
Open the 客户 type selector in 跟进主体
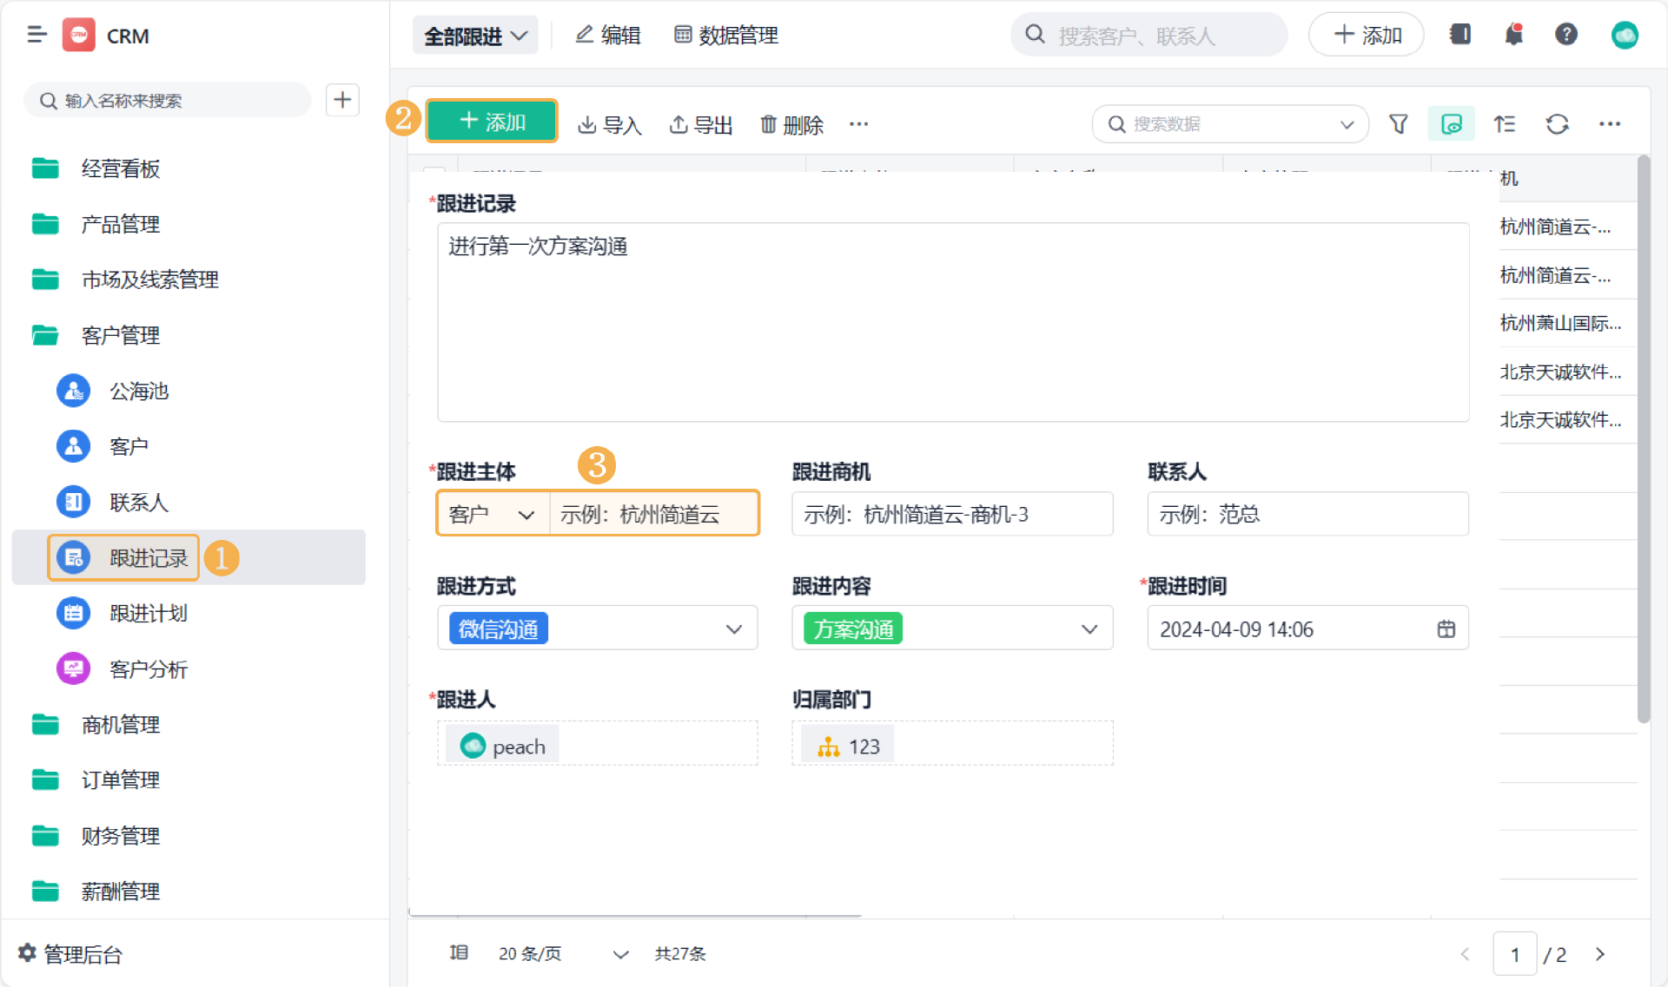[x=492, y=514]
